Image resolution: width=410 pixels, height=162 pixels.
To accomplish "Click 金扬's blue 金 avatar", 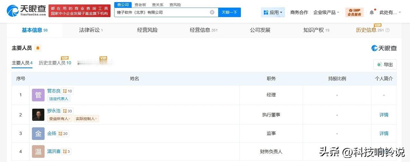I will tap(38, 134).
